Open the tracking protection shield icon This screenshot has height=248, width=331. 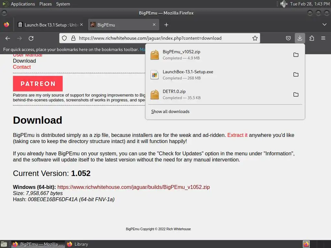pyautogui.click(x=64, y=38)
